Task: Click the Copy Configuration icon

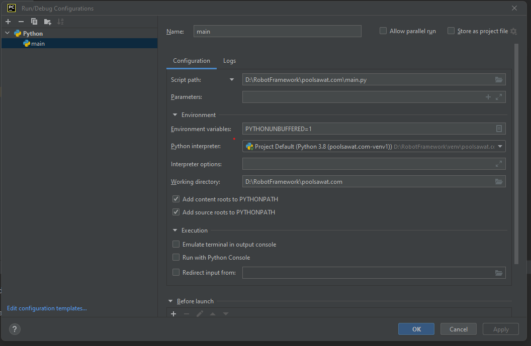Action: tap(34, 22)
